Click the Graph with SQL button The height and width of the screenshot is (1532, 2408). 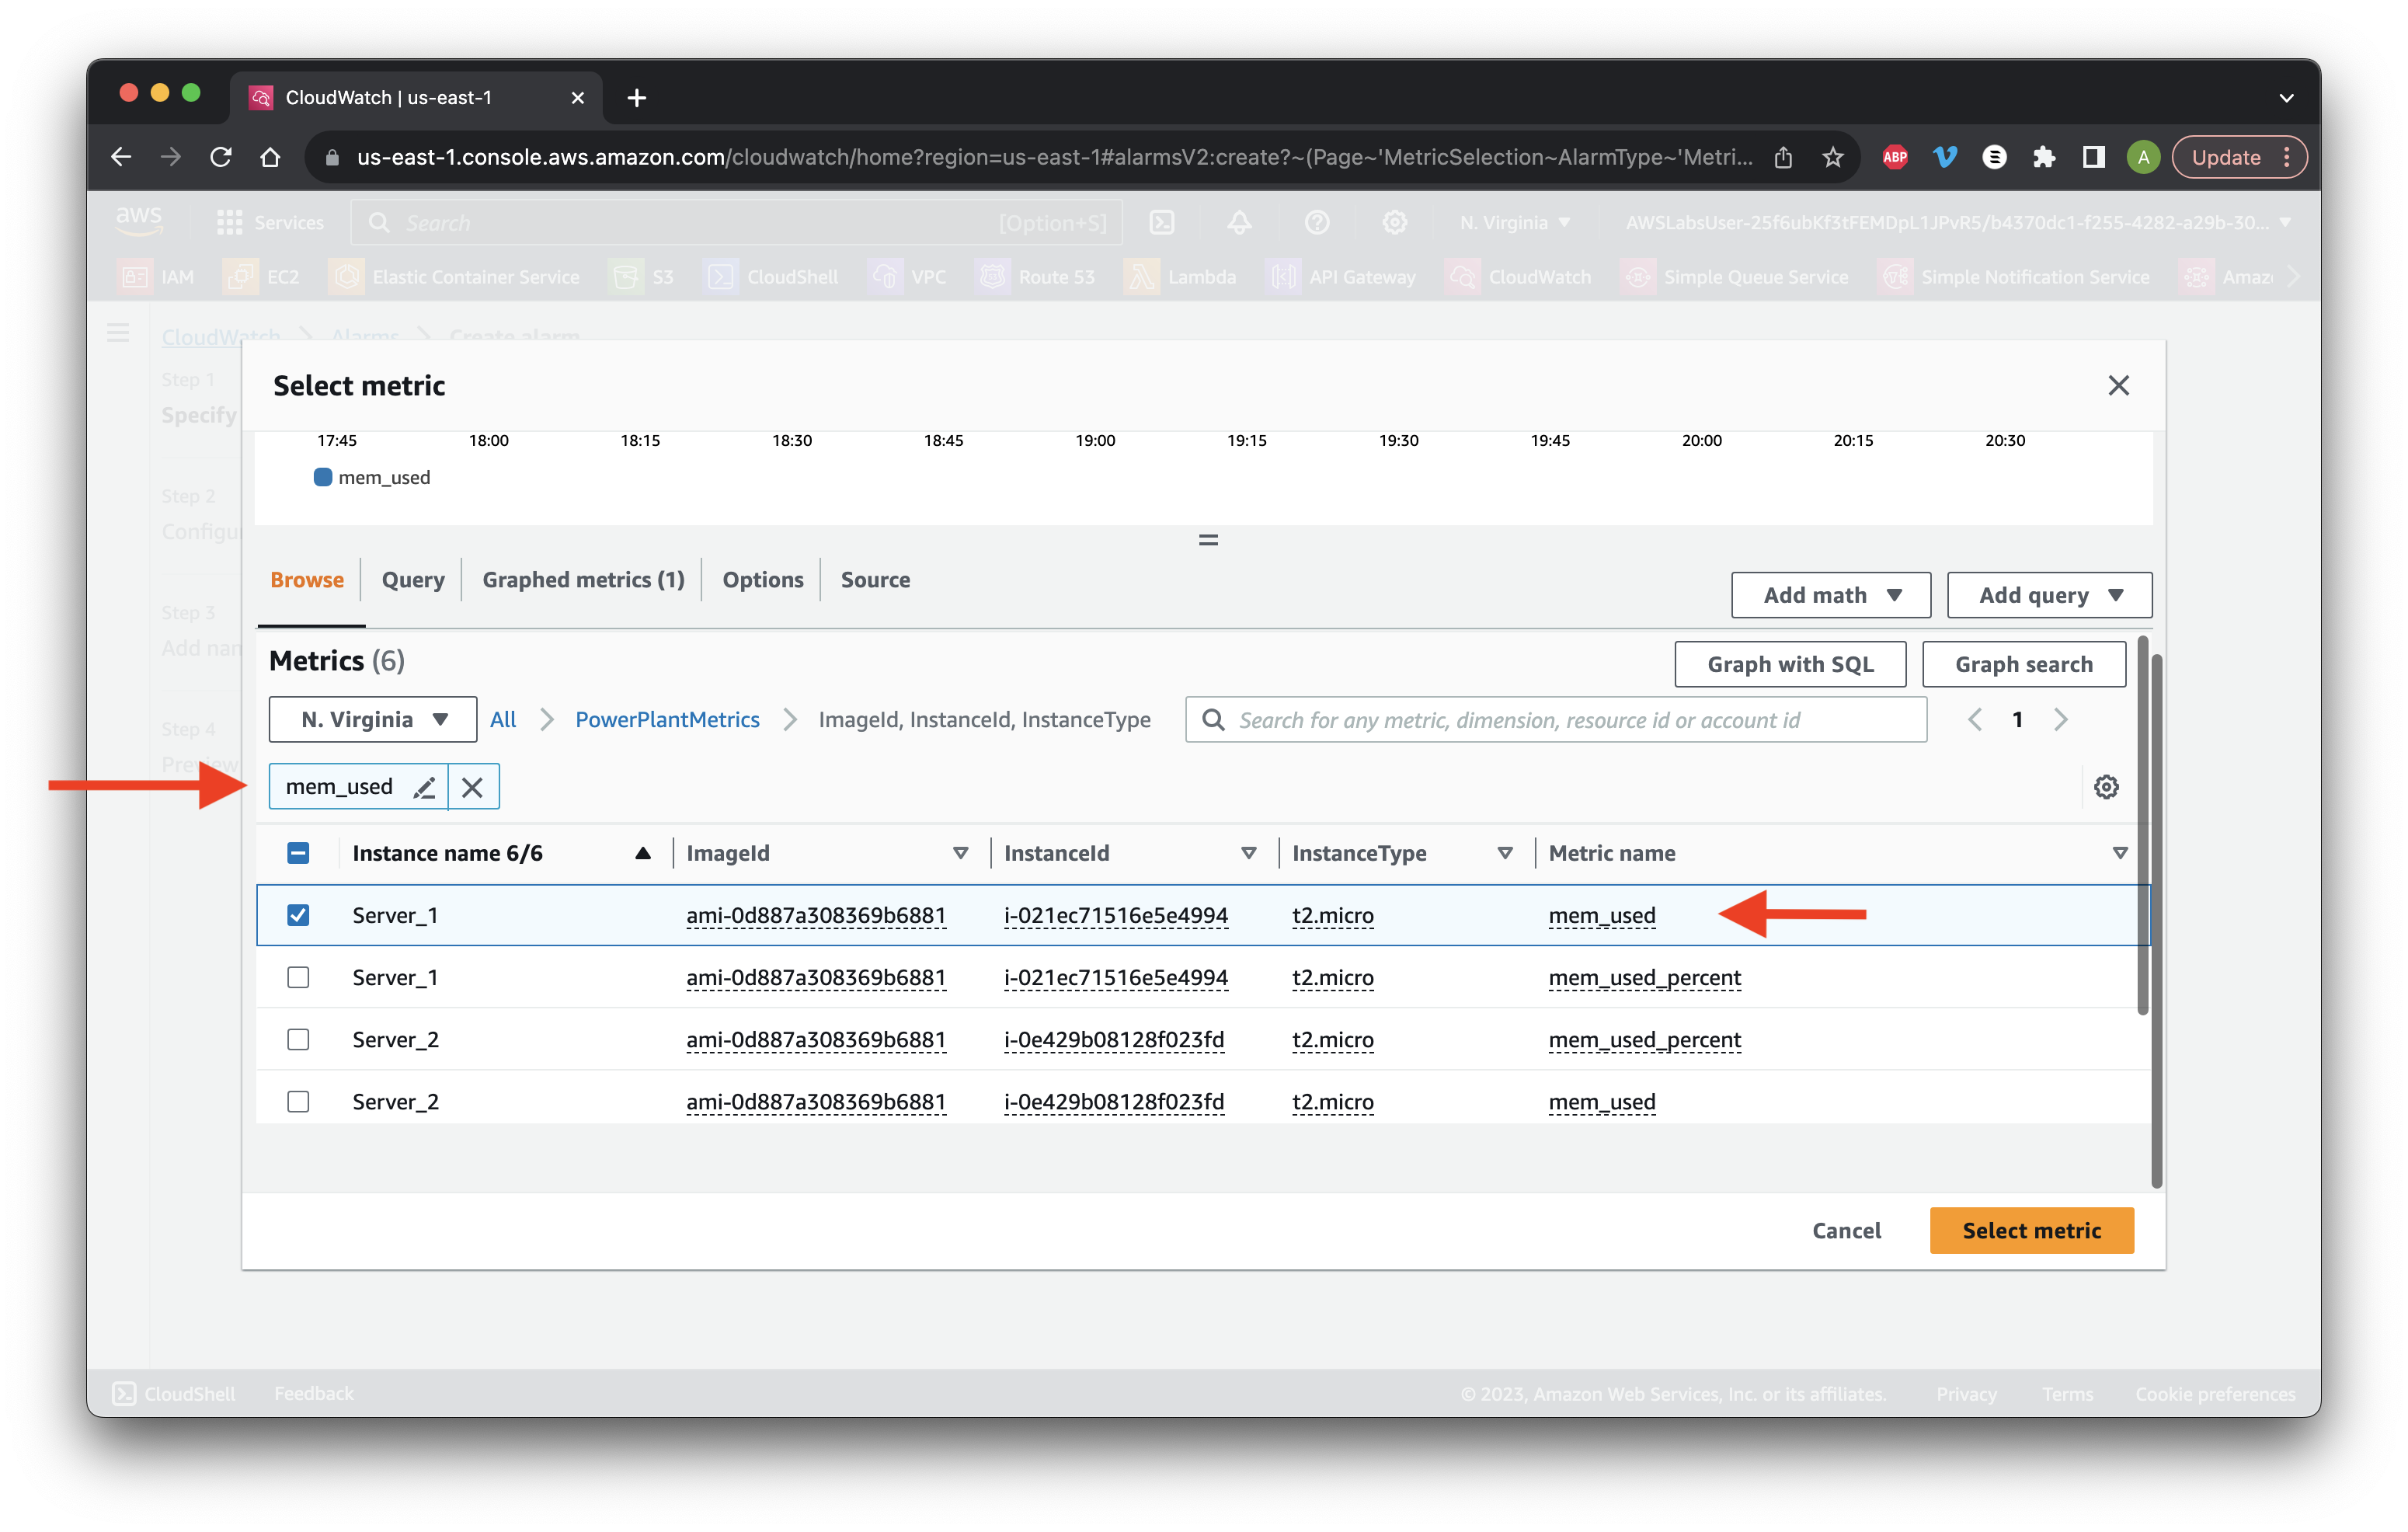[1790, 664]
